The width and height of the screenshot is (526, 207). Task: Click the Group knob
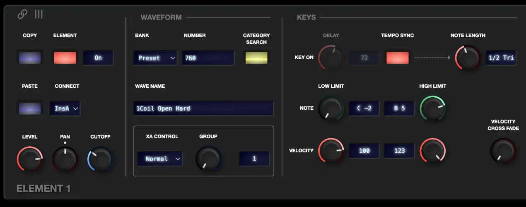pyautogui.click(x=208, y=159)
